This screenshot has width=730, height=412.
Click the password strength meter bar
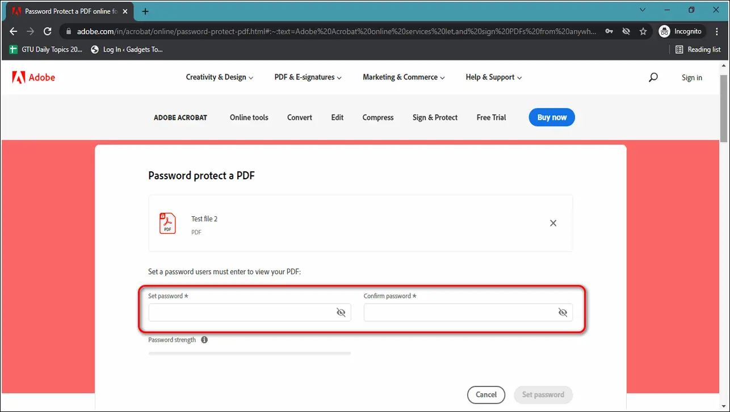point(250,353)
